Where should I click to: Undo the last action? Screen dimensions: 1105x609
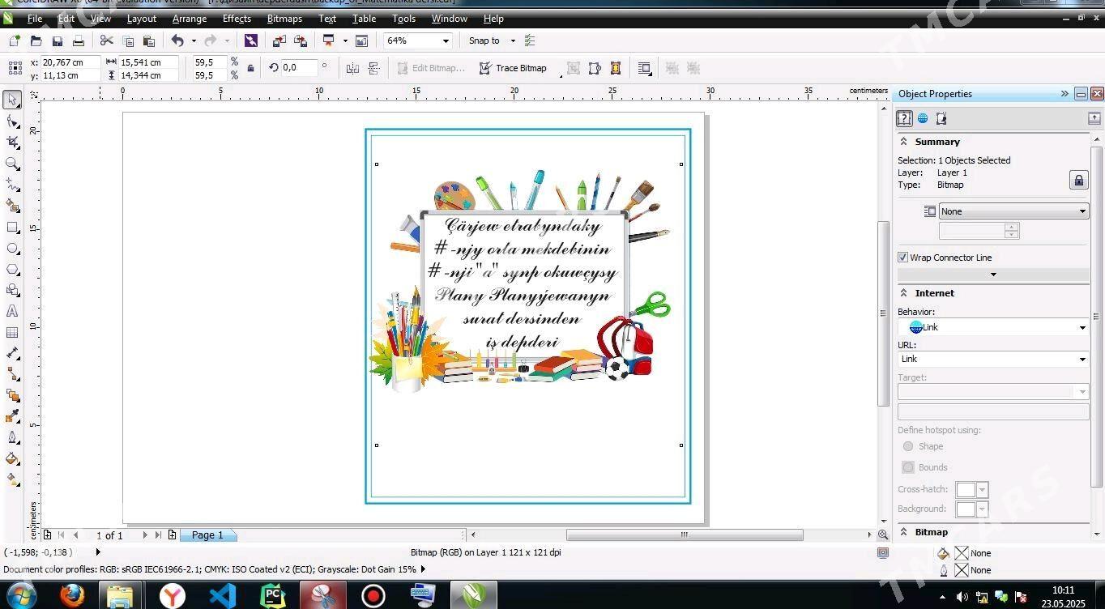177,40
